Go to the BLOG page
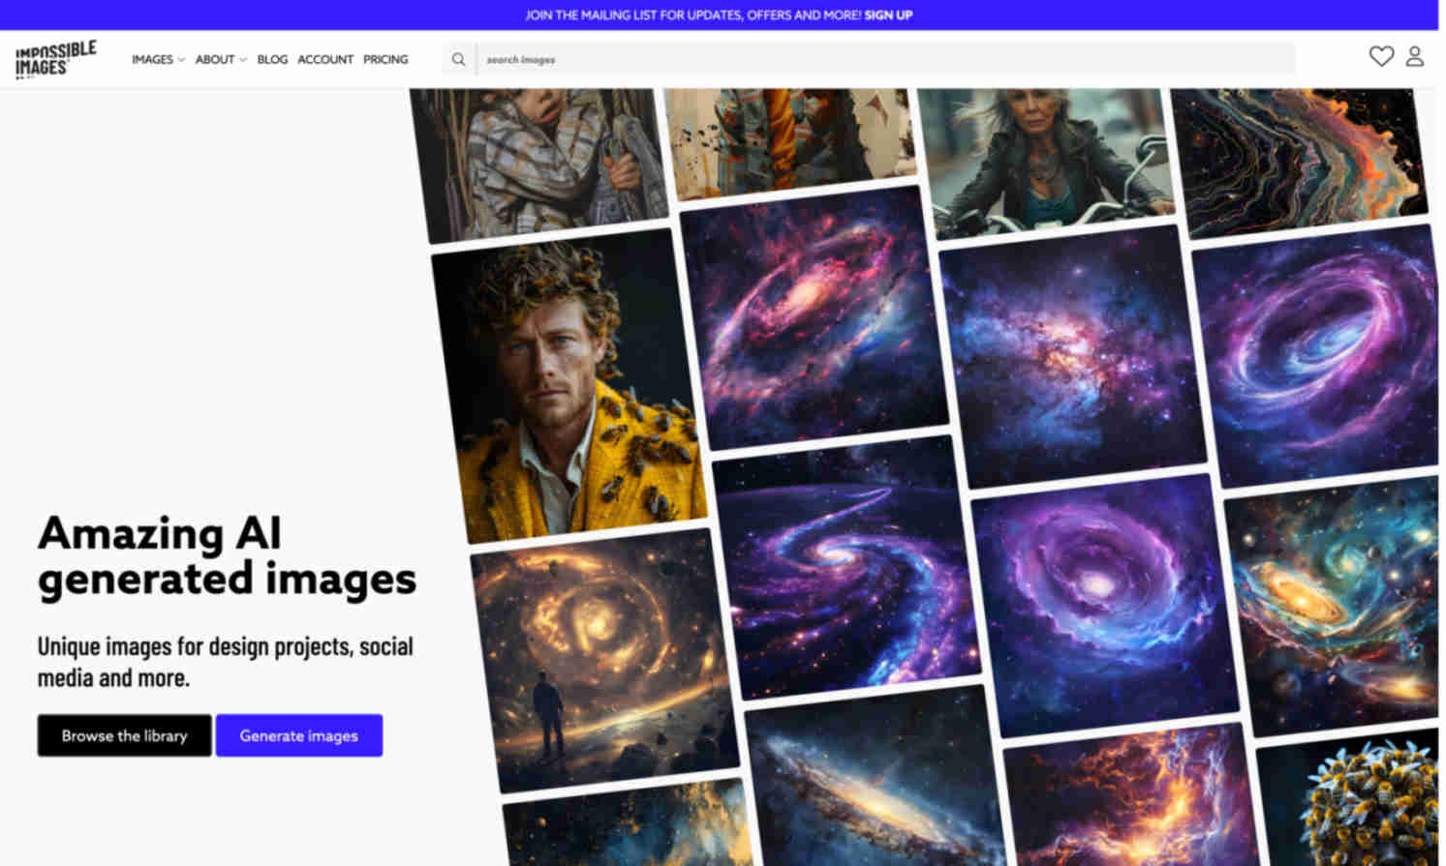1446x866 pixels. pos(272,60)
